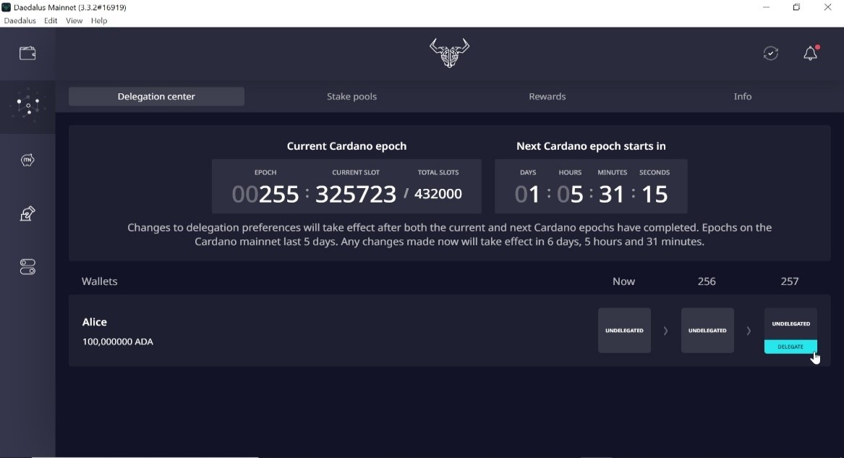Switch to the Delegation center tab
This screenshot has width=844, height=458.
click(x=156, y=96)
